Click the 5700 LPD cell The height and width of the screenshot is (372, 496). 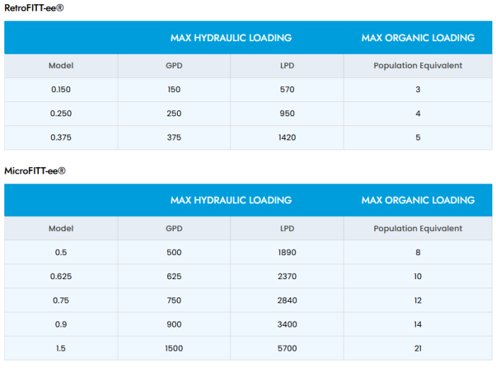tap(287, 349)
